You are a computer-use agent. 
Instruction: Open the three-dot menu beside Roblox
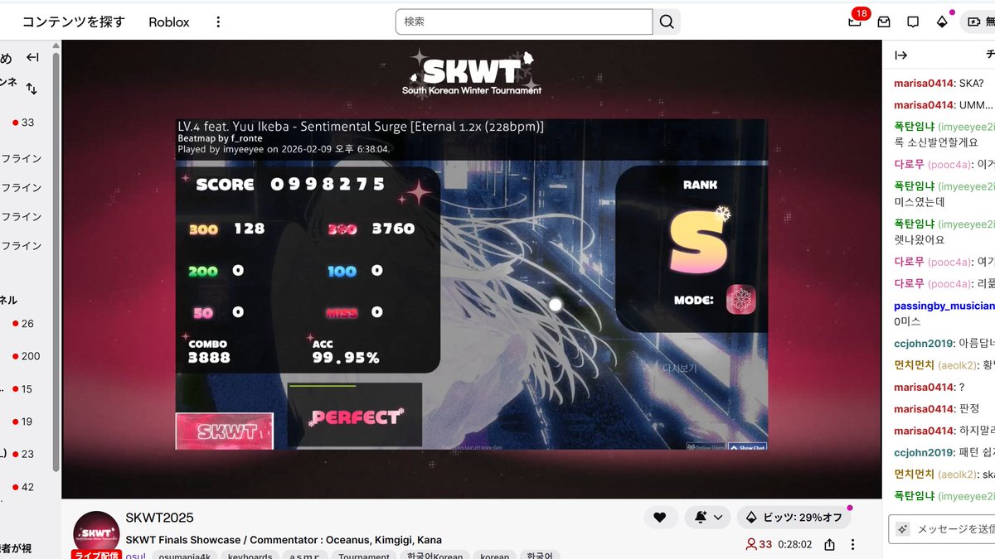coord(218,22)
